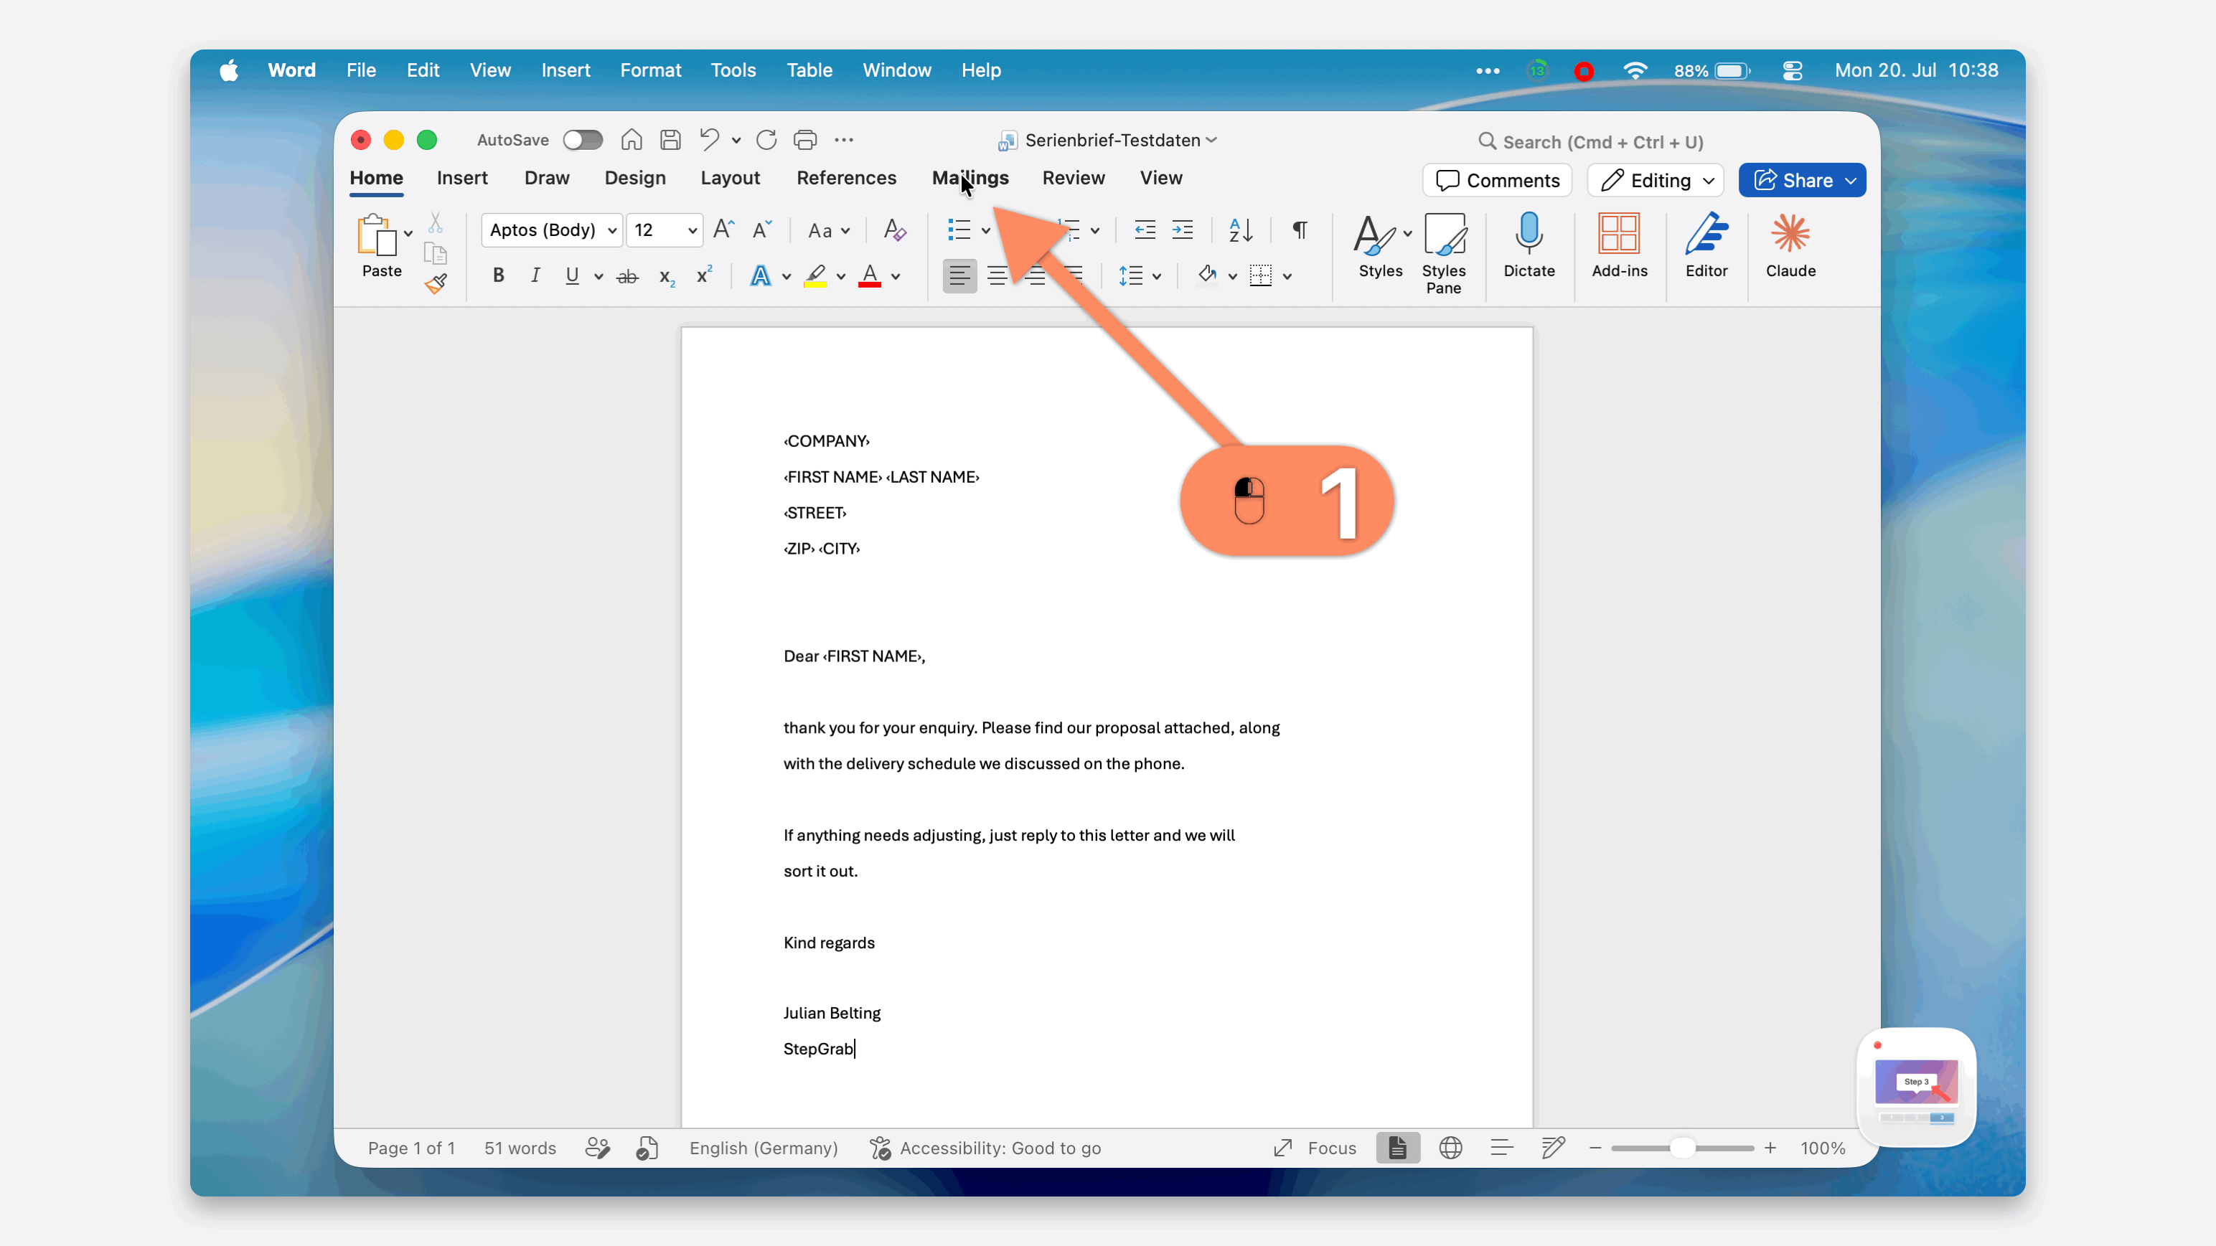Open the Undo history dropdown arrow
2216x1246 pixels.
click(x=736, y=140)
